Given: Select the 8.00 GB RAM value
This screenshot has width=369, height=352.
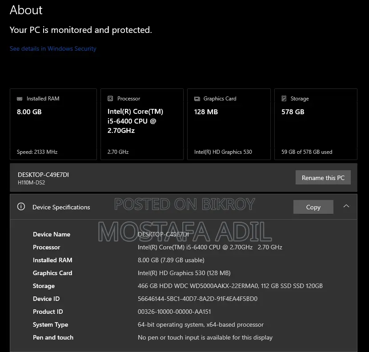Looking at the screenshot, I should coord(29,112).
